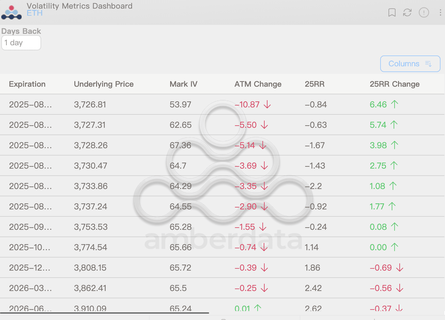445x320 pixels.
Task: Open the Days Back '1 day' selector
Action: (x=21, y=43)
